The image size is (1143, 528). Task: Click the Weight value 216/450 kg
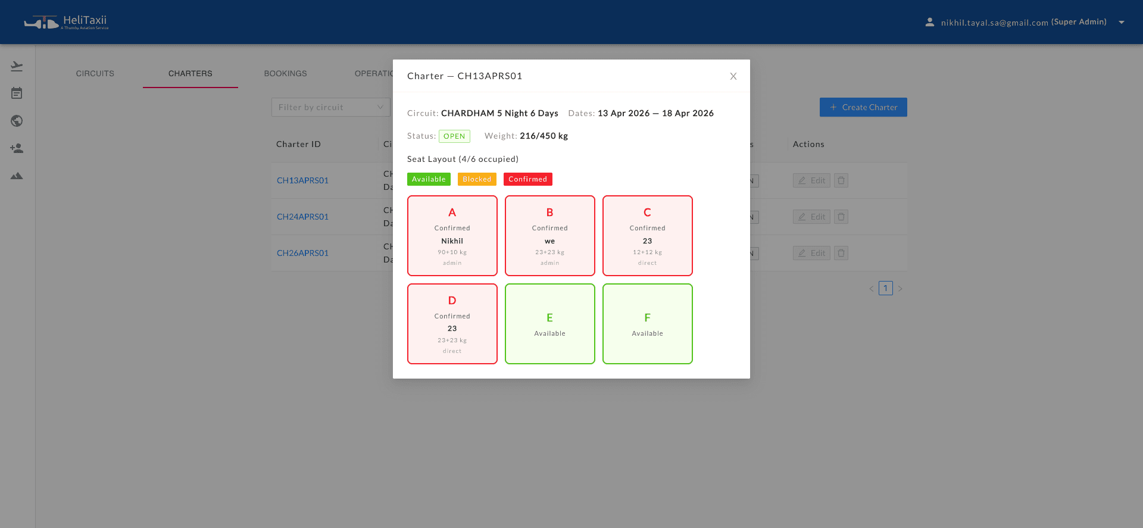coord(544,136)
